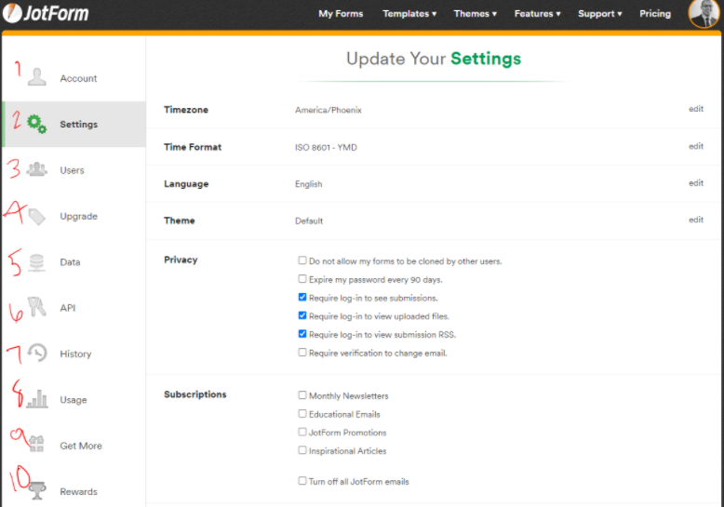Select the Settings sidebar label
Screen dimensions: 724x507
point(79,125)
